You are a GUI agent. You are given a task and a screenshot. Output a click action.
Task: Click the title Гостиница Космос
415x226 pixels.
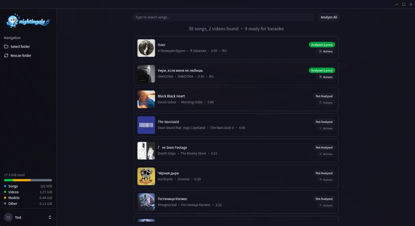172,199
